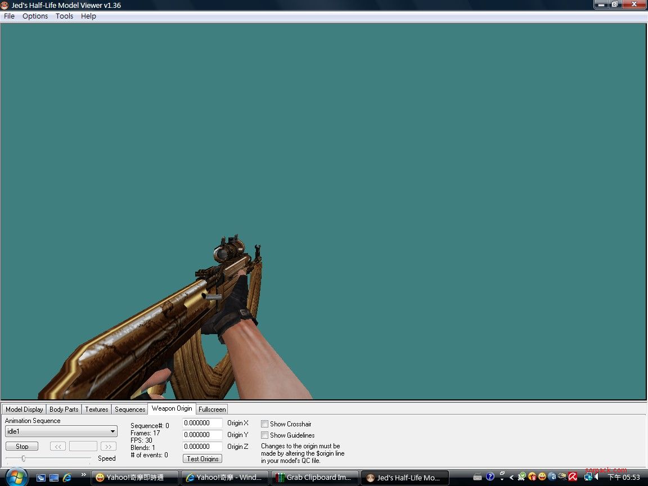Expand hidden system tray icons arrow
Image resolution: width=648 pixels, height=486 pixels.
click(512, 478)
